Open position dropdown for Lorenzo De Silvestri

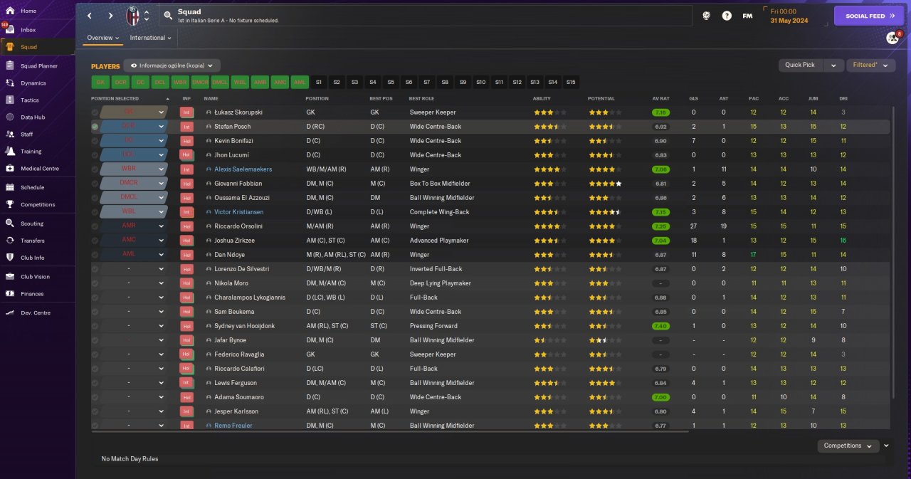pyautogui.click(x=162, y=269)
